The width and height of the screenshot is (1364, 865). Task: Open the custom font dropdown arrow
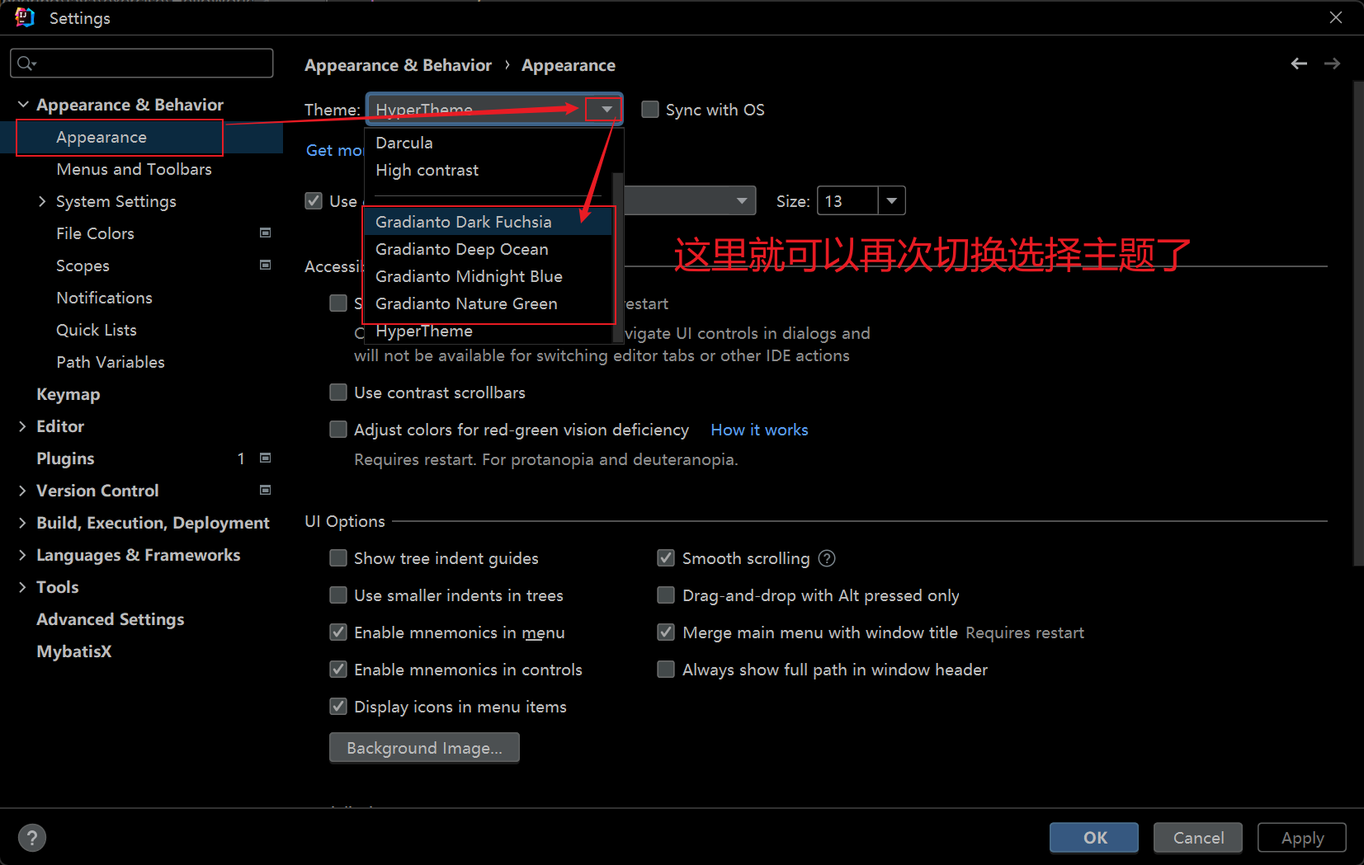click(742, 200)
